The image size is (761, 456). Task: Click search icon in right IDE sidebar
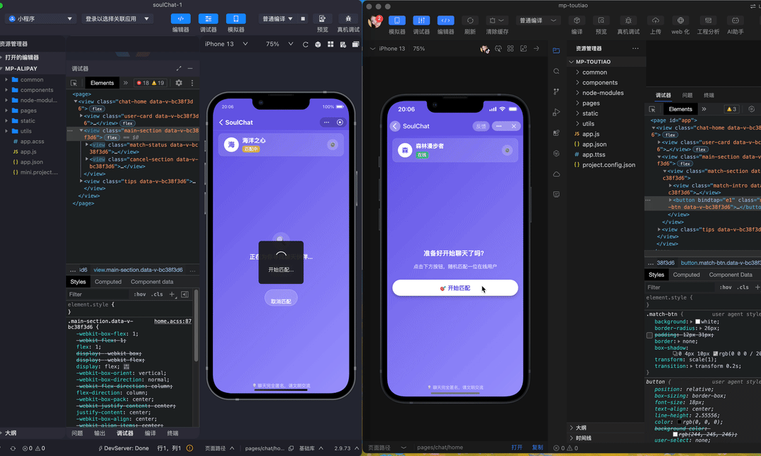click(x=556, y=72)
